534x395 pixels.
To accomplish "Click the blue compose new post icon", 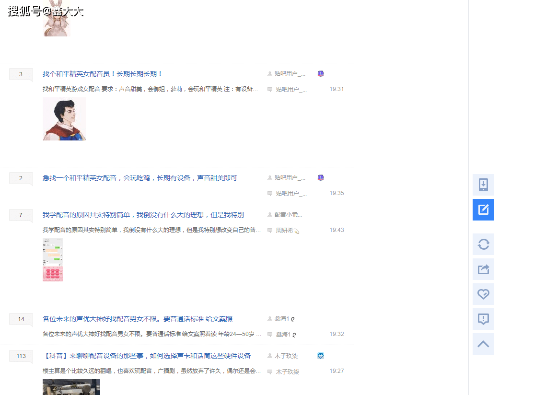I will tap(483, 209).
